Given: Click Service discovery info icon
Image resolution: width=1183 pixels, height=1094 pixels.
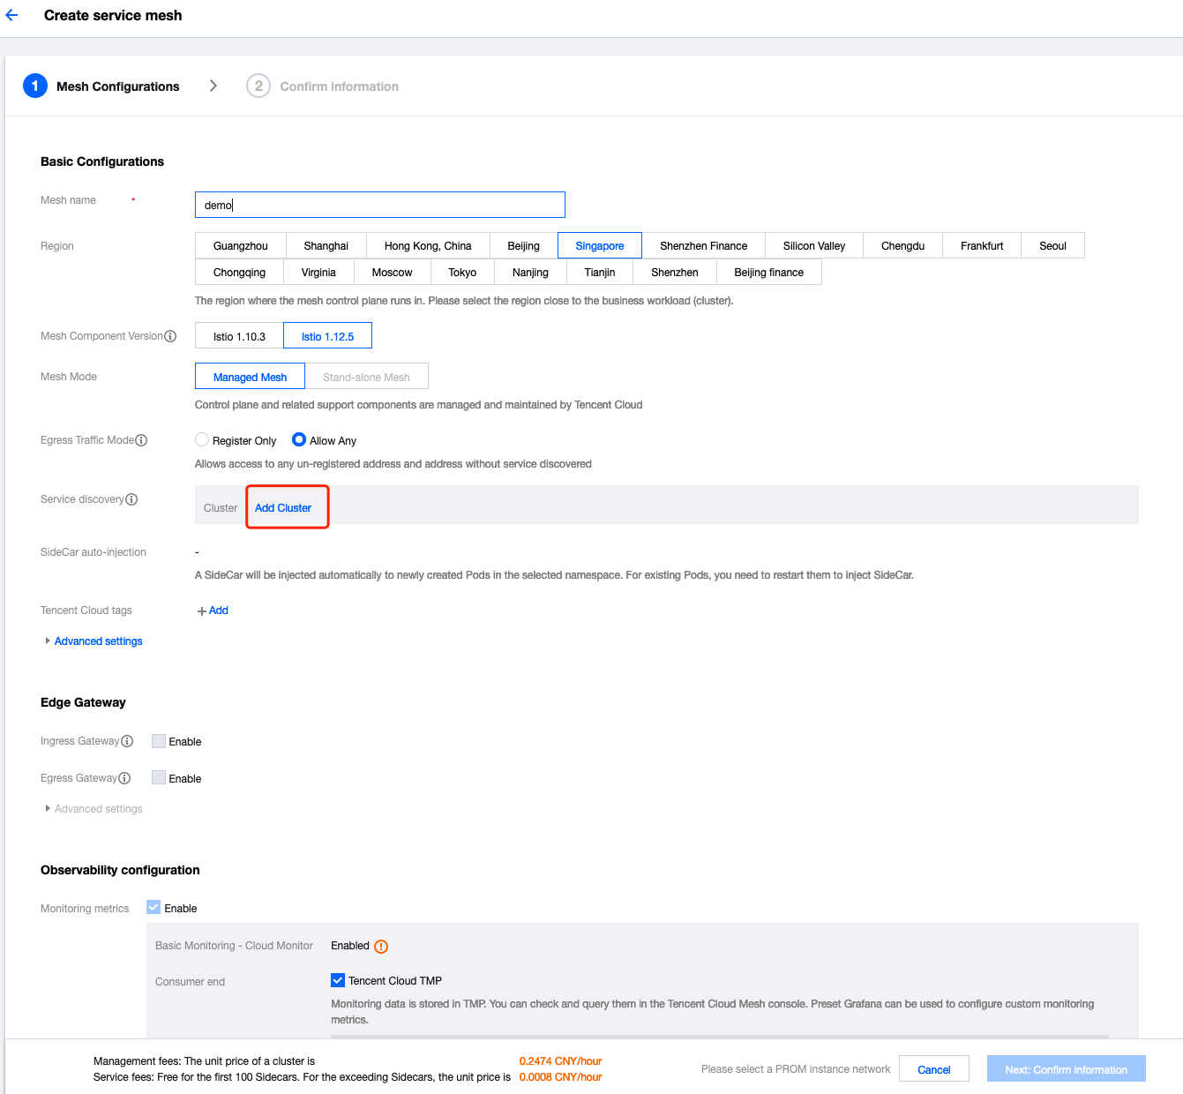Looking at the screenshot, I should point(131,499).
